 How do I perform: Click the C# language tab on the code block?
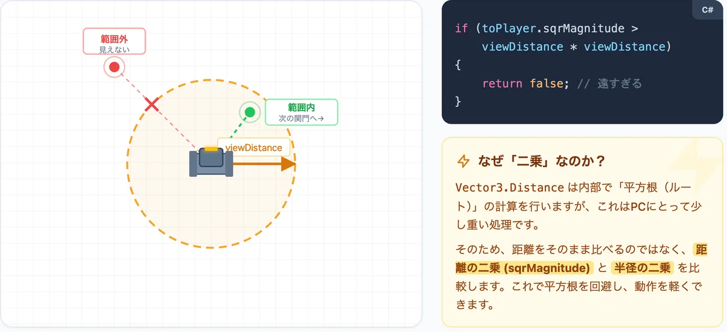708,10
